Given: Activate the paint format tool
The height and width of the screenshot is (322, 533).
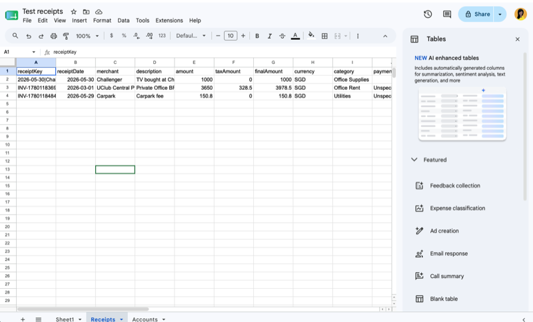Looking at the screenshot, I should (x=66, y=36).
